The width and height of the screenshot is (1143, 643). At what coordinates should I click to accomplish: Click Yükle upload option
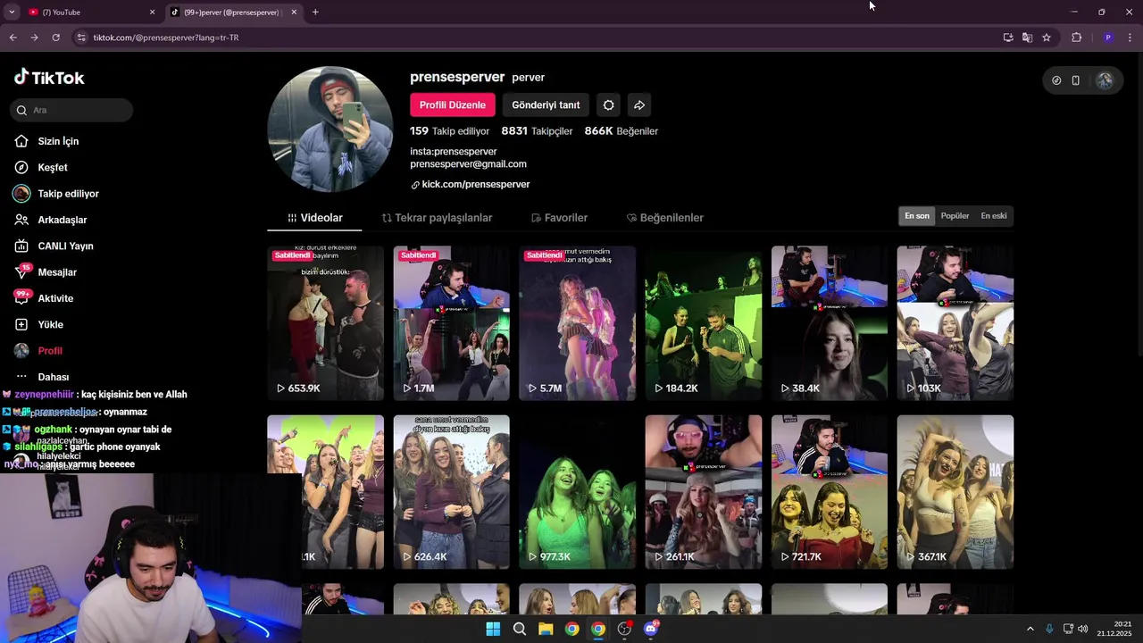tap(50, 324)
